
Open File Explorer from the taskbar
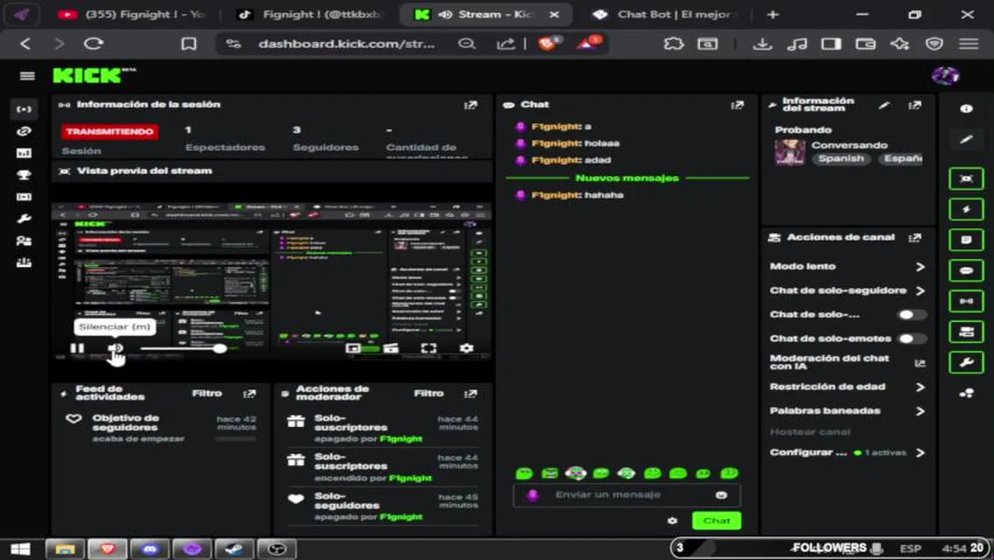tap(66, 549)
